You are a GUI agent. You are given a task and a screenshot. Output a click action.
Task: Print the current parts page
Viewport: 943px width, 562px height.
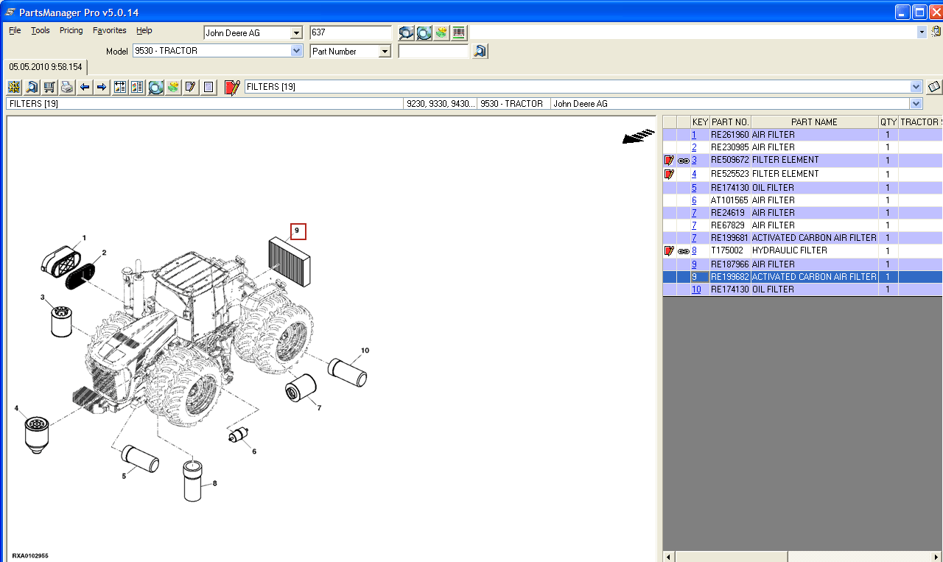[67, 87]
